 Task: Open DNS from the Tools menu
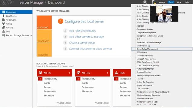[138, 39]
